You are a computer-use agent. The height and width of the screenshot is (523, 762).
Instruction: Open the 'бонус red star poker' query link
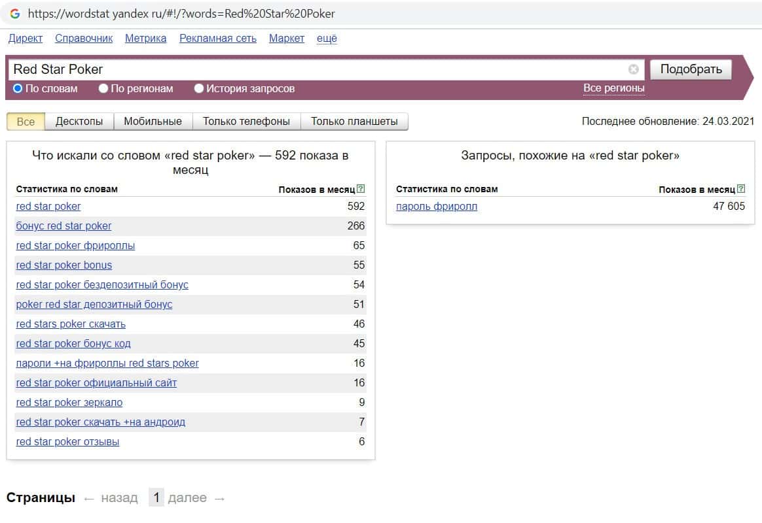63,226
